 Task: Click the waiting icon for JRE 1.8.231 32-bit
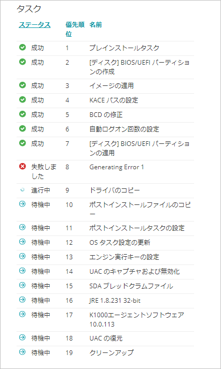coord(22,300)
